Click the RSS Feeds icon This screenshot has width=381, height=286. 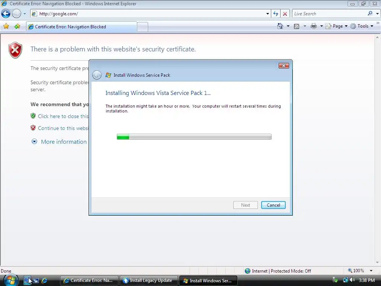point(297,26)
